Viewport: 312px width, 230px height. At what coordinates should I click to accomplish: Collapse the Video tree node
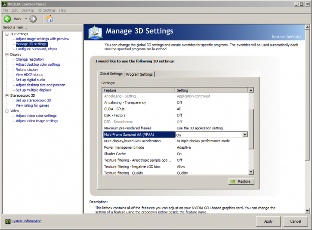[7, 111]
